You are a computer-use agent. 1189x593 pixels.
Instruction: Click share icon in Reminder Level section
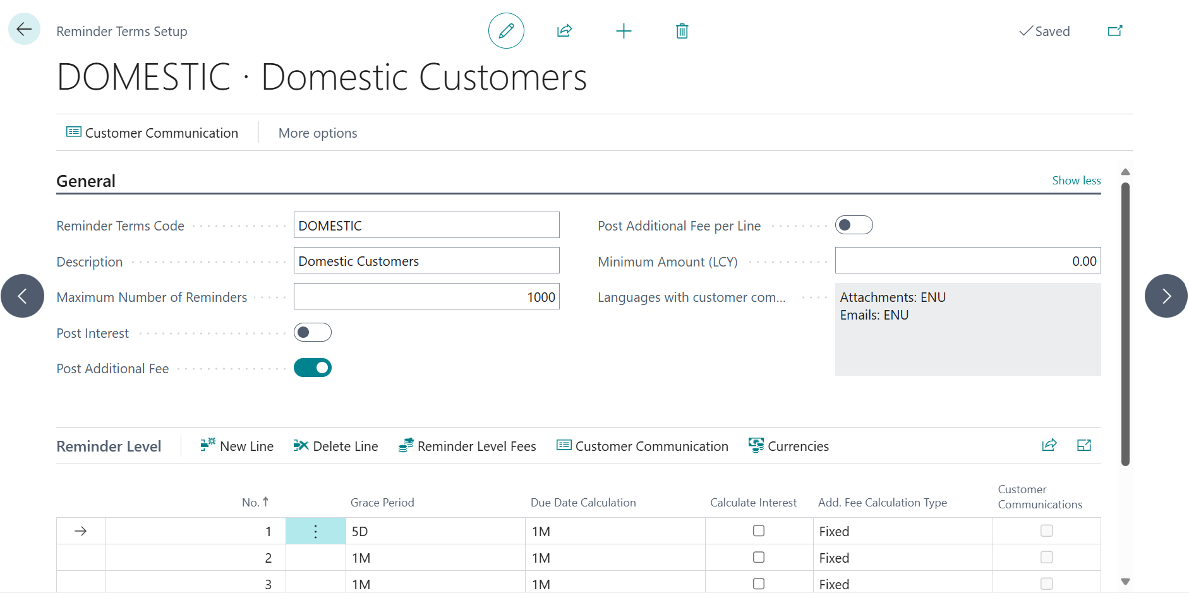point(1049,445)
